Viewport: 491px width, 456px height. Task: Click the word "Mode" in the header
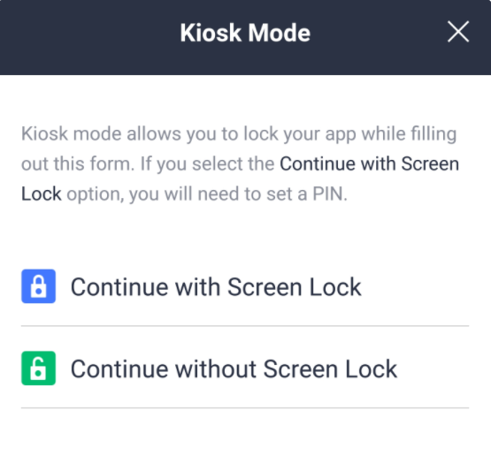coord(280,33)
